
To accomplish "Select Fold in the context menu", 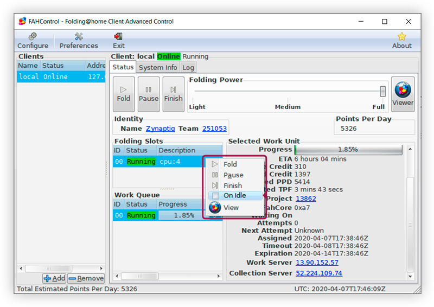I will [230, 164].
